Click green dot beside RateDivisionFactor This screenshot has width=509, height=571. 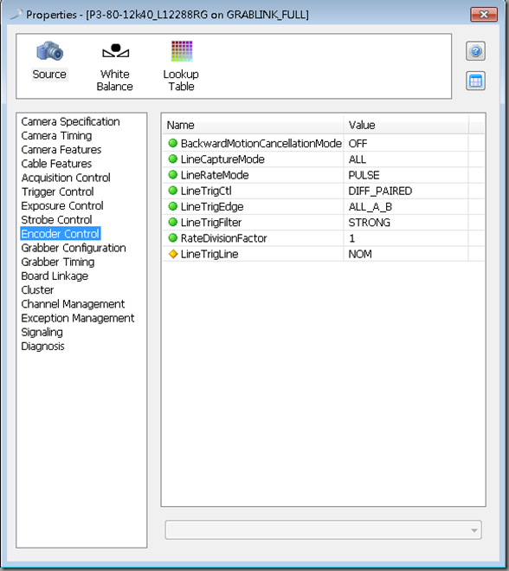coord(173,238)
